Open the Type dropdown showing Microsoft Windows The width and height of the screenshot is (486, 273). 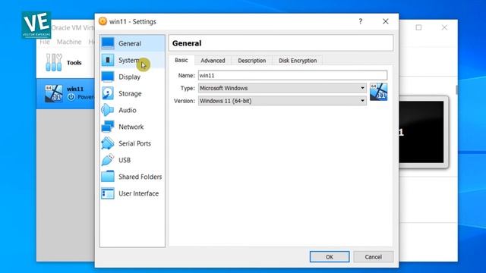[282, 88]
